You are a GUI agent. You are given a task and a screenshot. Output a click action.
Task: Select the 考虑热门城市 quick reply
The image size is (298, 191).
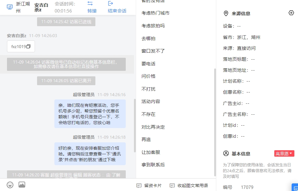tap(155, 13)
